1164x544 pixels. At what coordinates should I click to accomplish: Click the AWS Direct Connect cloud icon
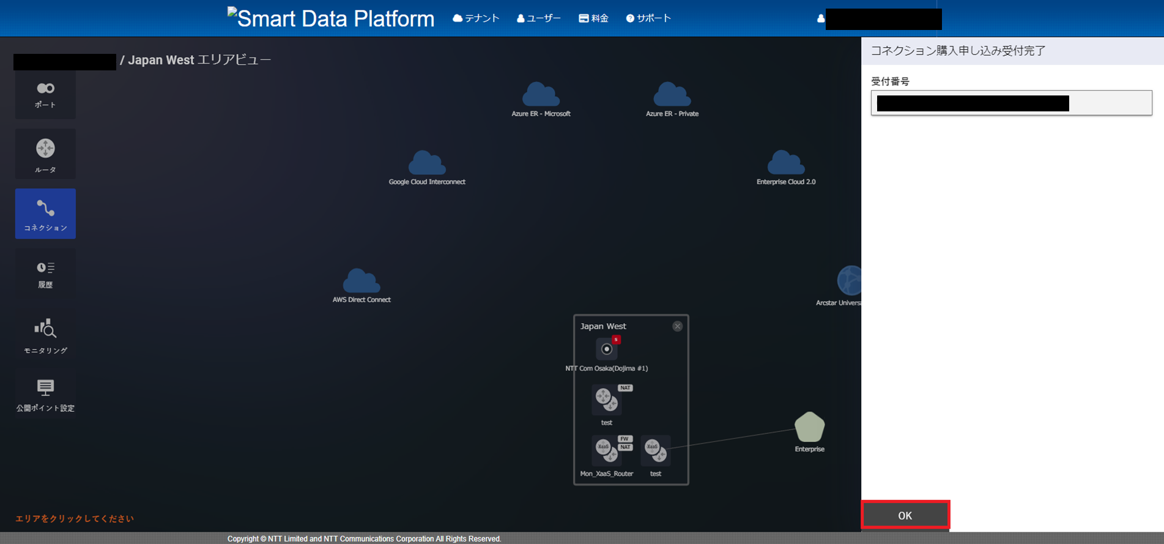(x=361, y=281)
